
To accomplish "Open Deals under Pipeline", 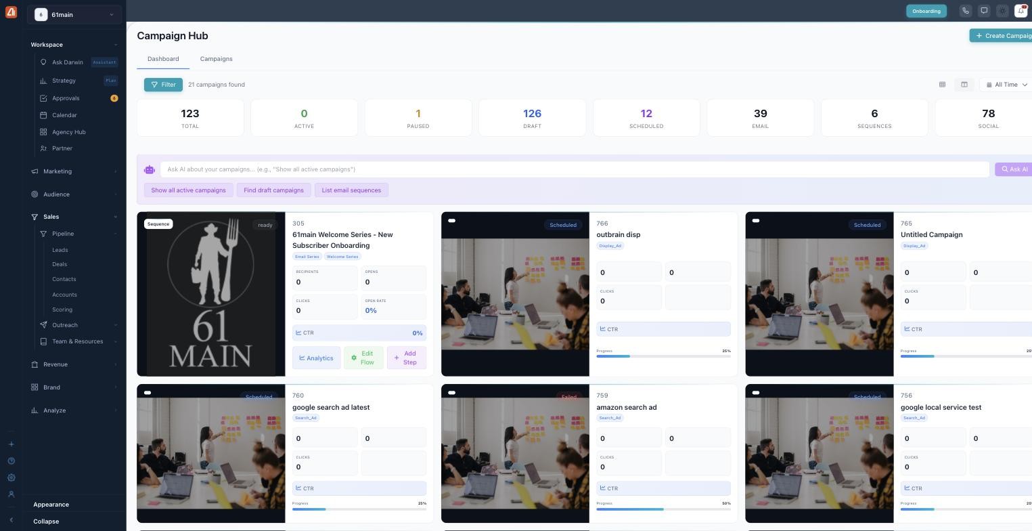I will click(60, 264).
